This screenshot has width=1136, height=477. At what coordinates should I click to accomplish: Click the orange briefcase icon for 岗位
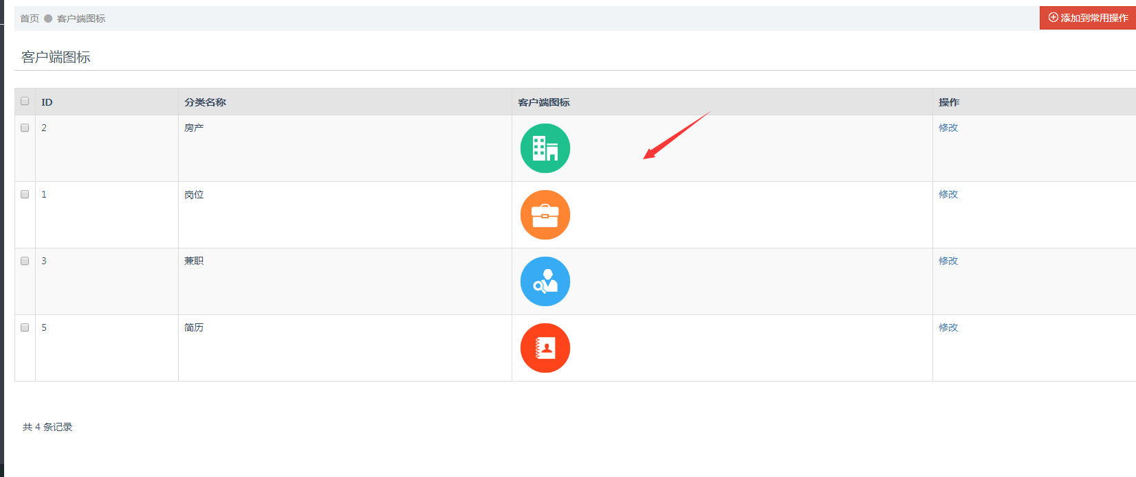point(545,215)
